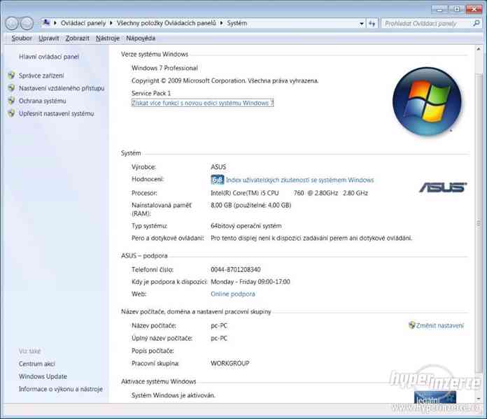Go to Hlavní ovládací panel
487x419 pixels.
[49, 57]
